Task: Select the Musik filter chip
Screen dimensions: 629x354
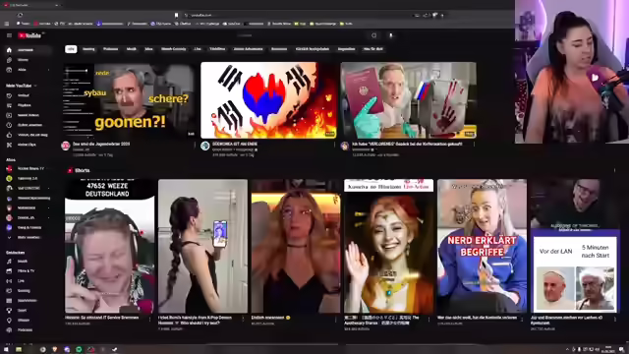Action: click(x=131, y=49)
